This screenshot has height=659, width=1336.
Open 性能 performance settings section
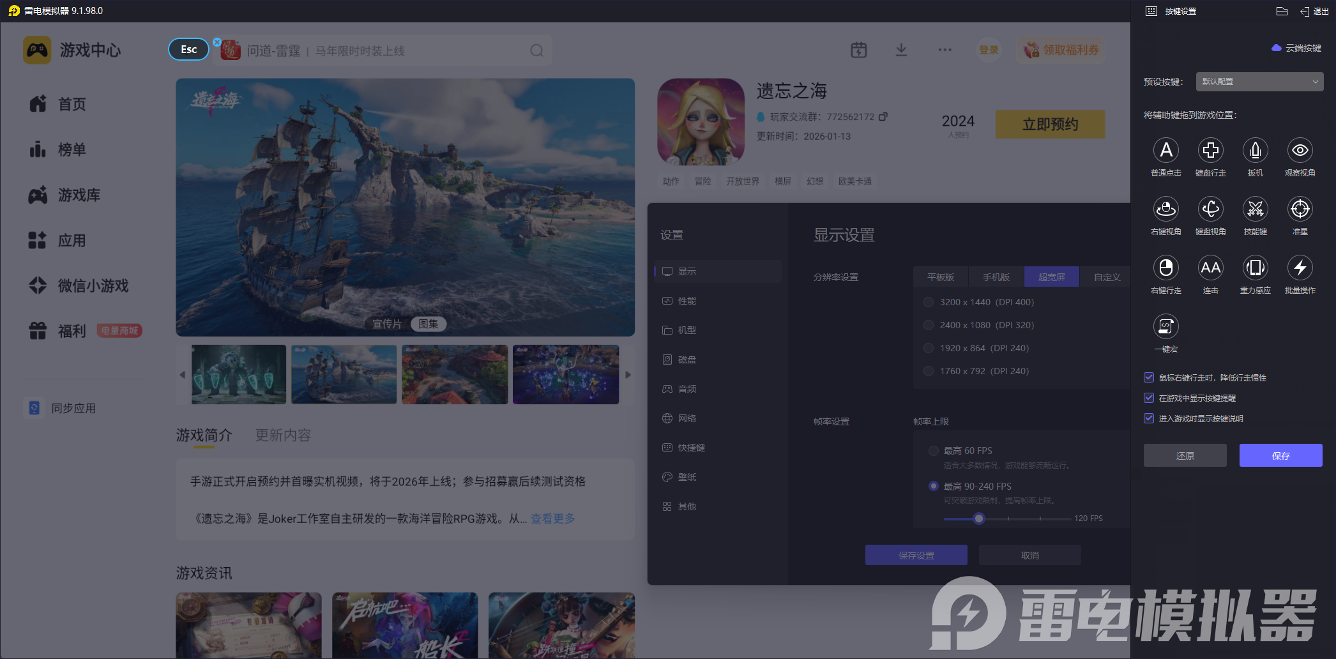click(718, 301)
